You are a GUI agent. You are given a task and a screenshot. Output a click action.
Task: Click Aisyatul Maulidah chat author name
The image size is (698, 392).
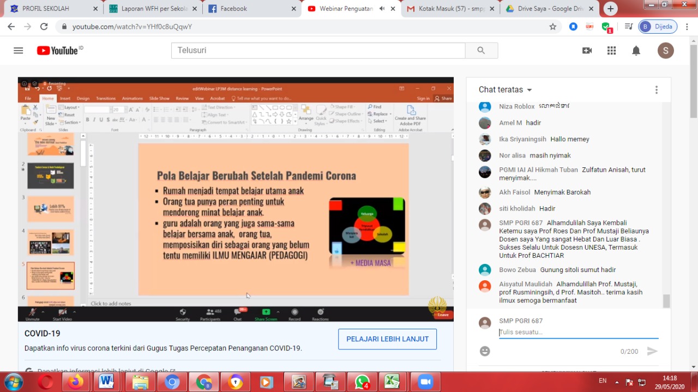526,284
